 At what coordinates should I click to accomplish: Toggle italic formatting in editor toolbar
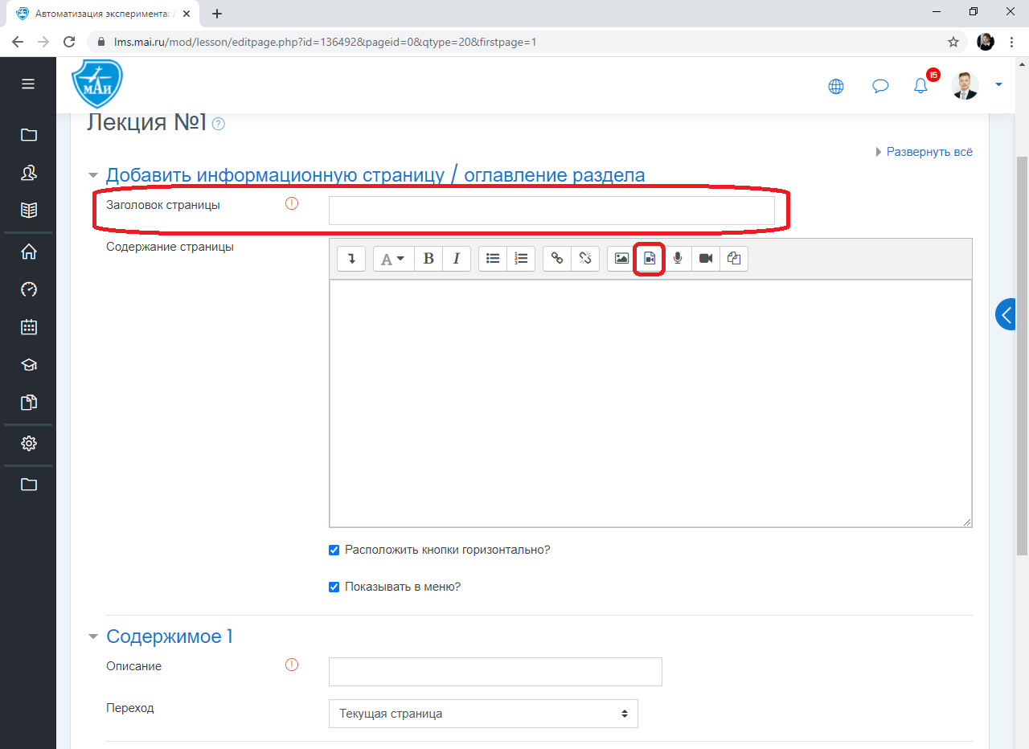click(x=457, y=258)
